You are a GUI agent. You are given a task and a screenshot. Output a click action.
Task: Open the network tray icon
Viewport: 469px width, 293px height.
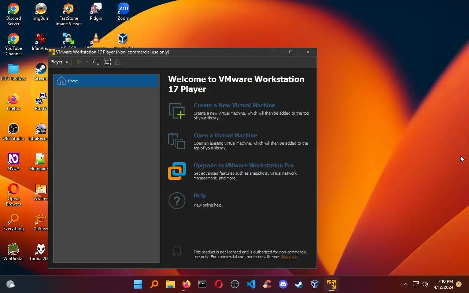pos(416,284)
